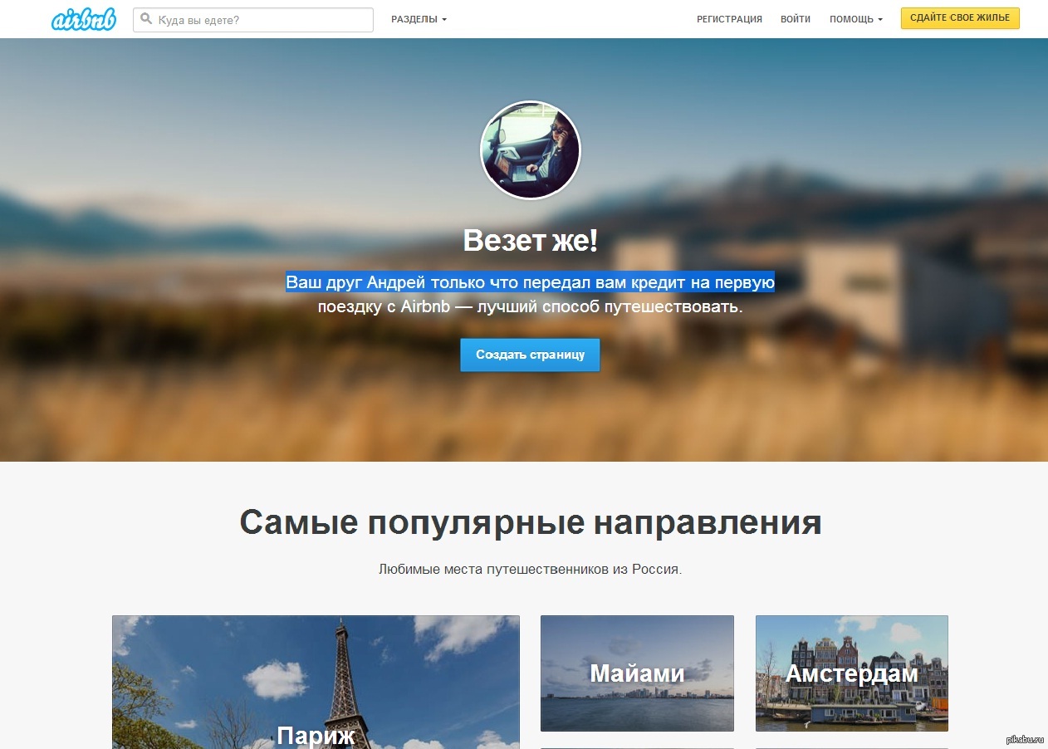Click the highlighted "Ваш друг Андрей" text line
Viewport: 1048px width, 749px height.
coord(530,282)
